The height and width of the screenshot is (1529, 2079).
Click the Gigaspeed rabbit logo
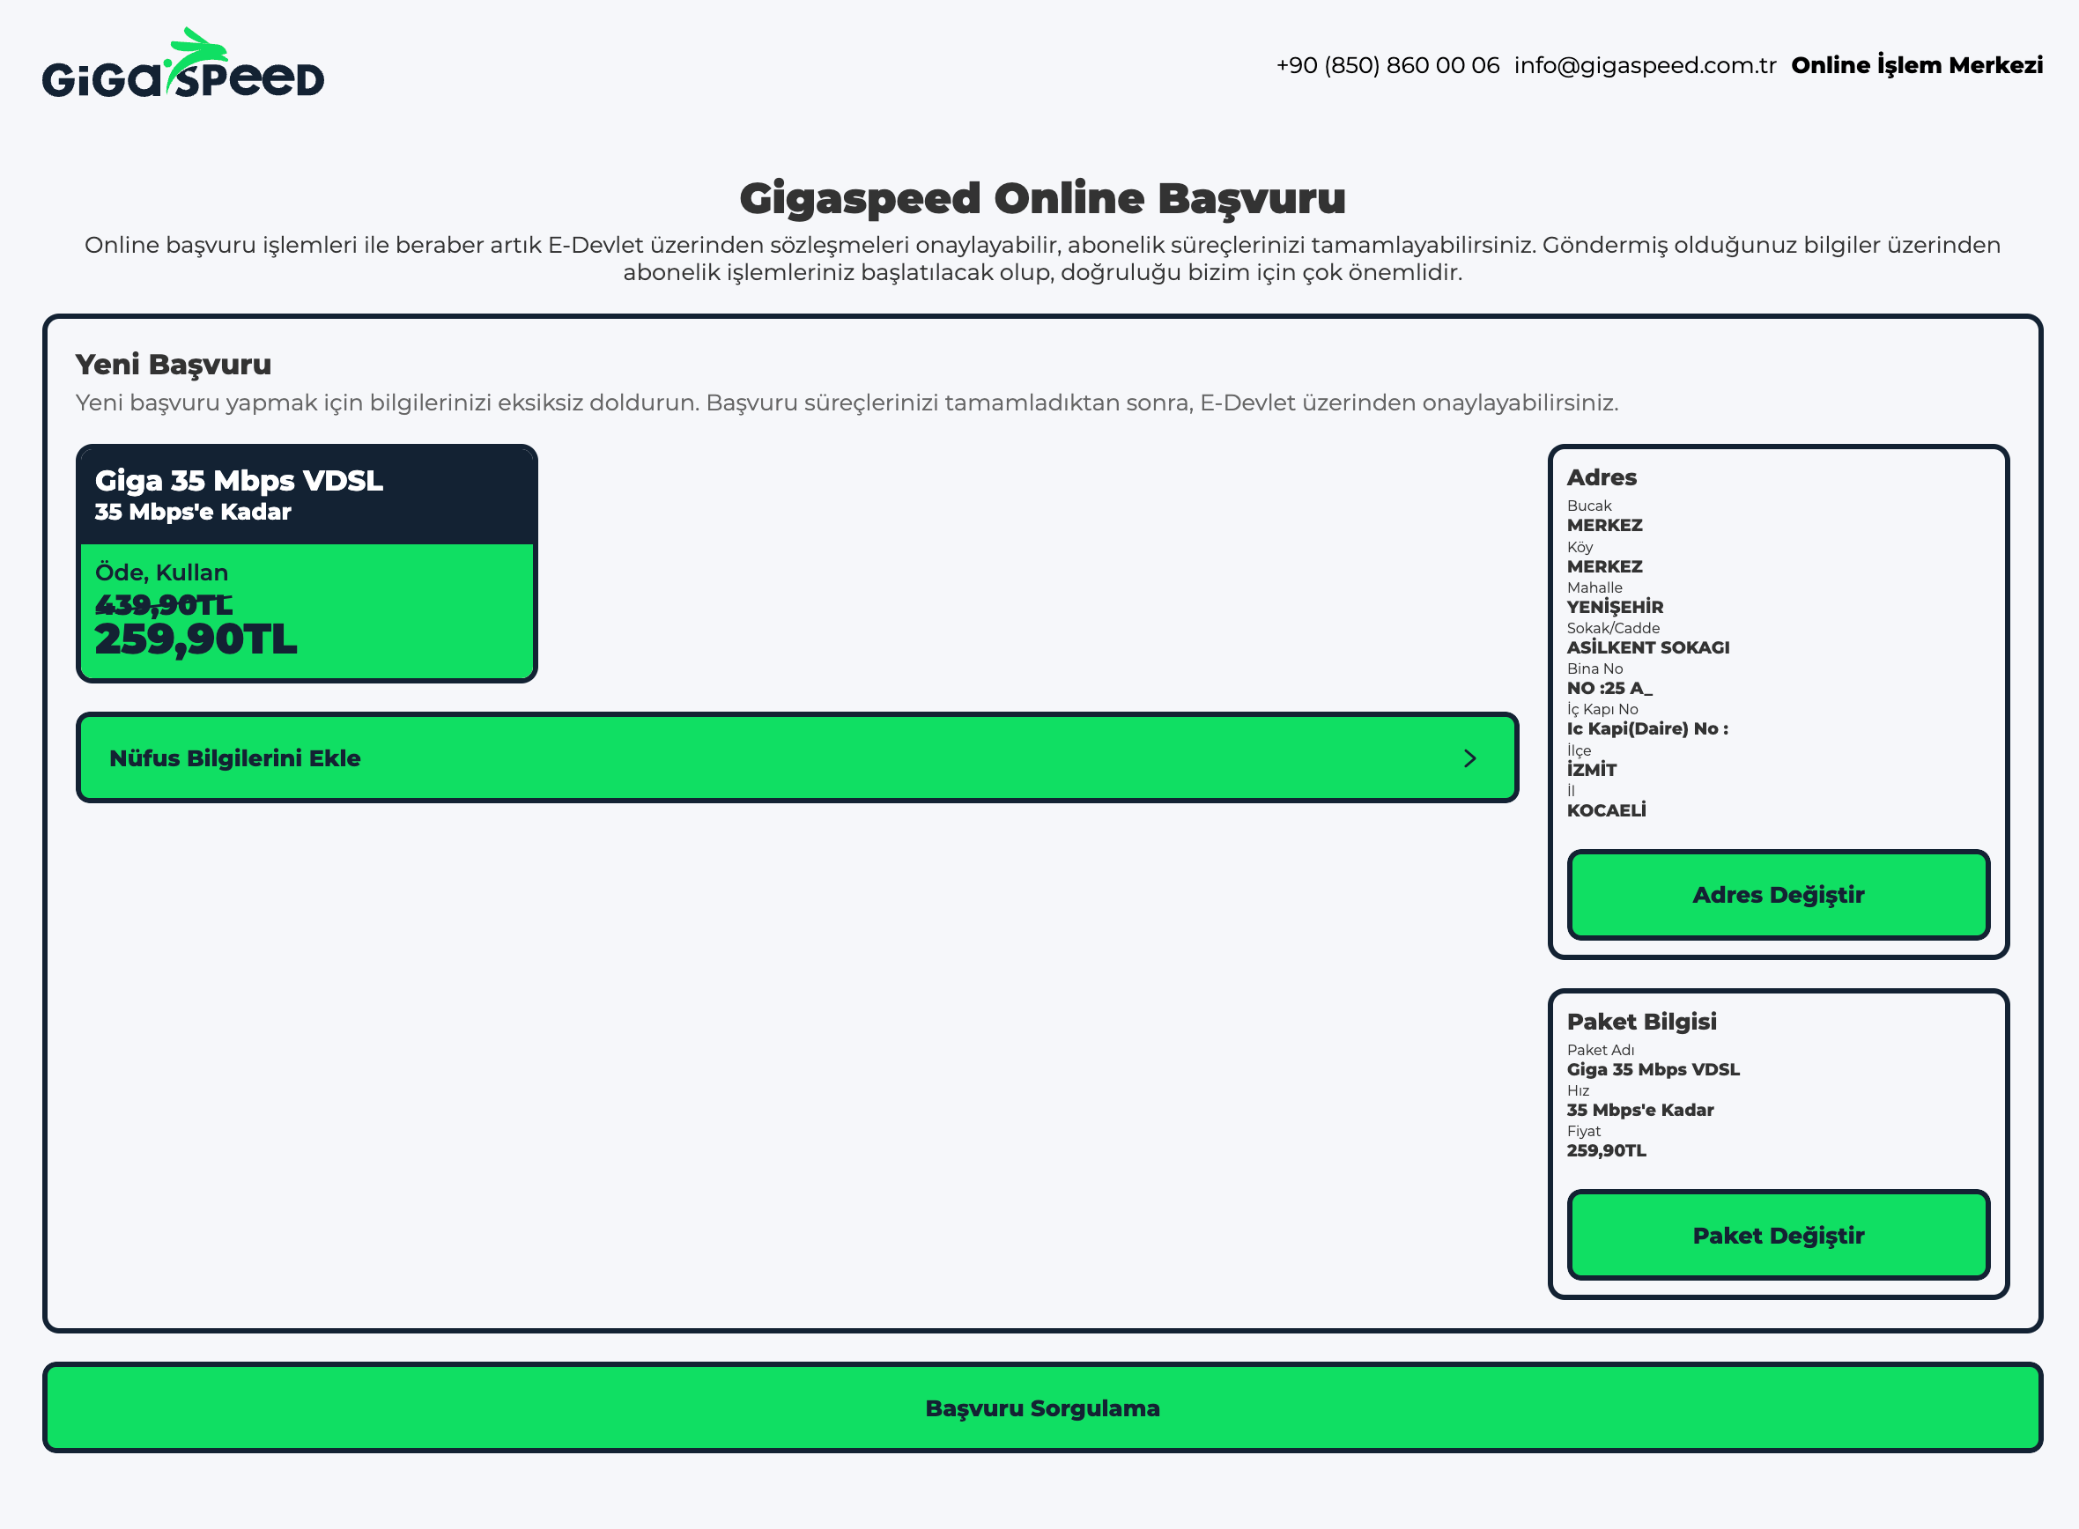point(183,65)
